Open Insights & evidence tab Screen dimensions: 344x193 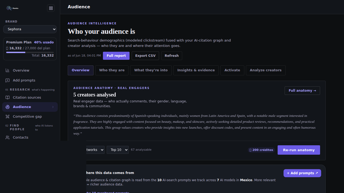click(x=196, y=70)
